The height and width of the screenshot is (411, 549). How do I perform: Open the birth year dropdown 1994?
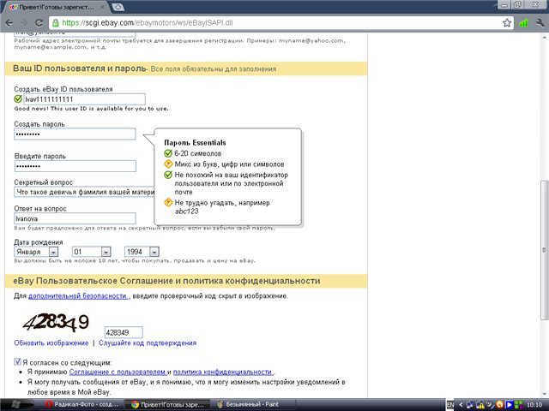(142, 252)
